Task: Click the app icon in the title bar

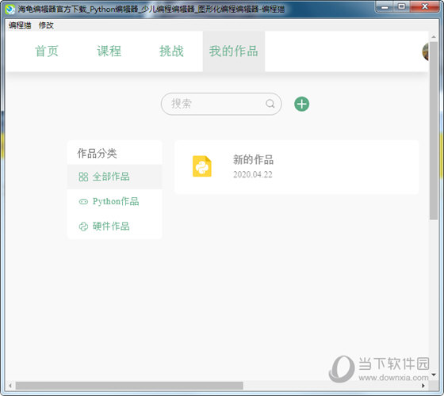Action: (x=10, y=10)
